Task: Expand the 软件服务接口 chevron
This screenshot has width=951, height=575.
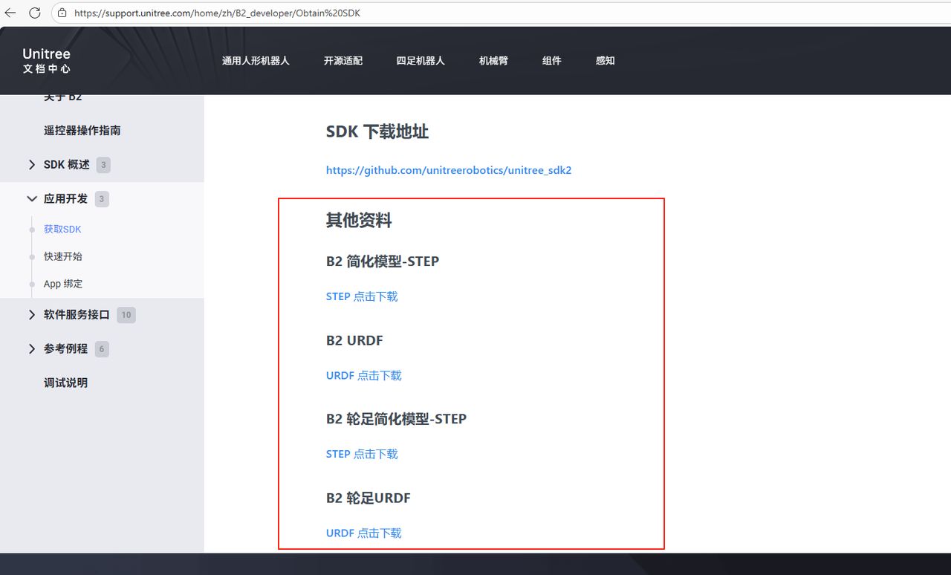Action: tap(31, 315)
